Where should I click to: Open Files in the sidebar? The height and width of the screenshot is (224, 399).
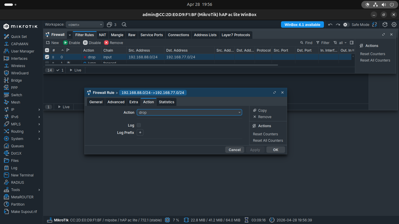pos(15,160)
